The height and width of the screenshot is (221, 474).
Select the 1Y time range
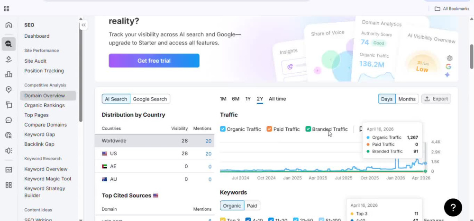(x=248, y=99)
